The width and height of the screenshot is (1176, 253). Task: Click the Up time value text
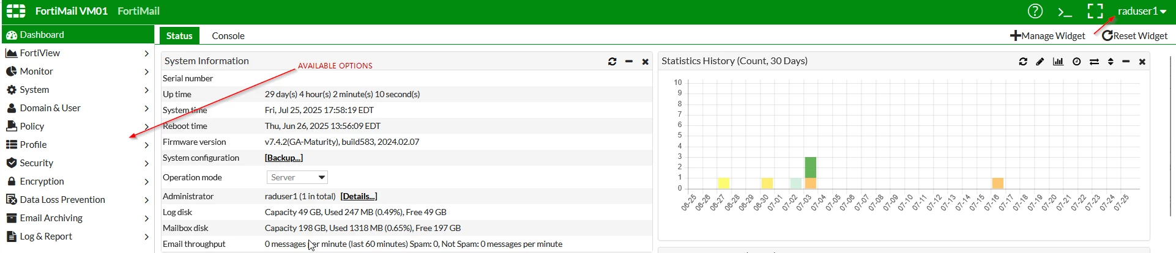(x=342, y=94)
